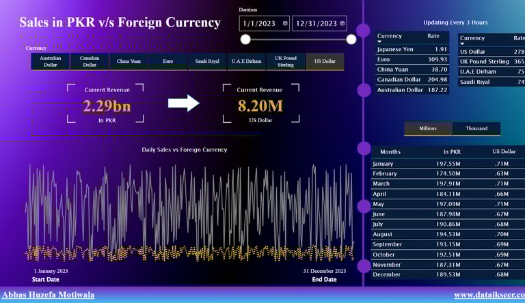Sort left rate table by Currency header
Image resolution: width=525 pixels, height=303 pixels.
click(x=390, y=36)
